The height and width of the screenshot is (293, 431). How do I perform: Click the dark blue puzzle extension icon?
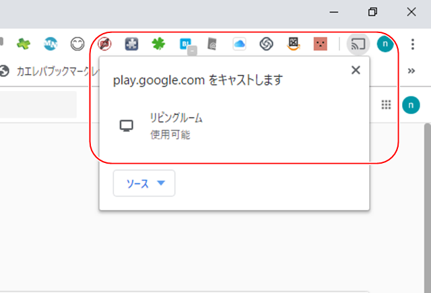[x=131, y=44]
